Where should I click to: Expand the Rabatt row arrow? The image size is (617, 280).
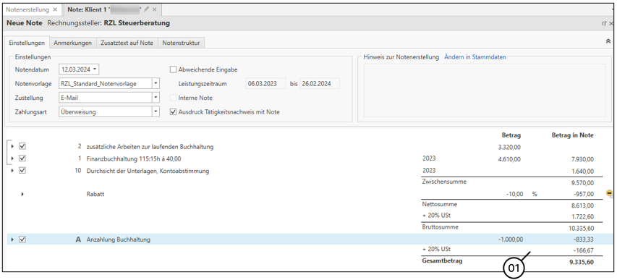pyautogui.click(x=22, y=194)
